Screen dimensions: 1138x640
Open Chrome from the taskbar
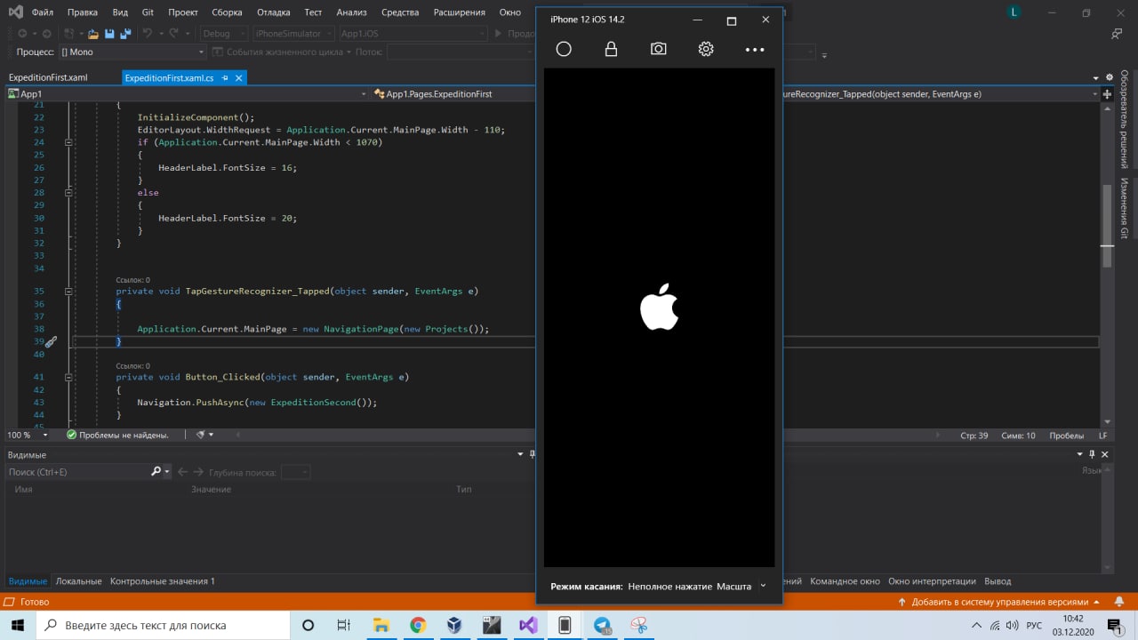click(418, 625)
